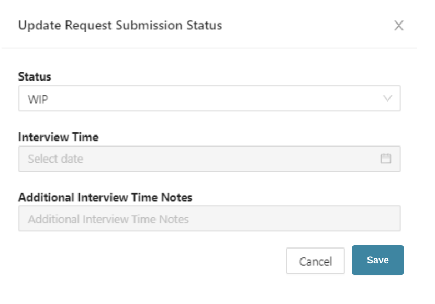Click the Additional Interview Time Notes heading
This screenshot has width=435, height=304.
105,197
